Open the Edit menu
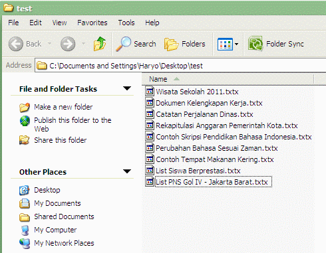Viewport: 326px width, 253px height. tap(35, 23)
